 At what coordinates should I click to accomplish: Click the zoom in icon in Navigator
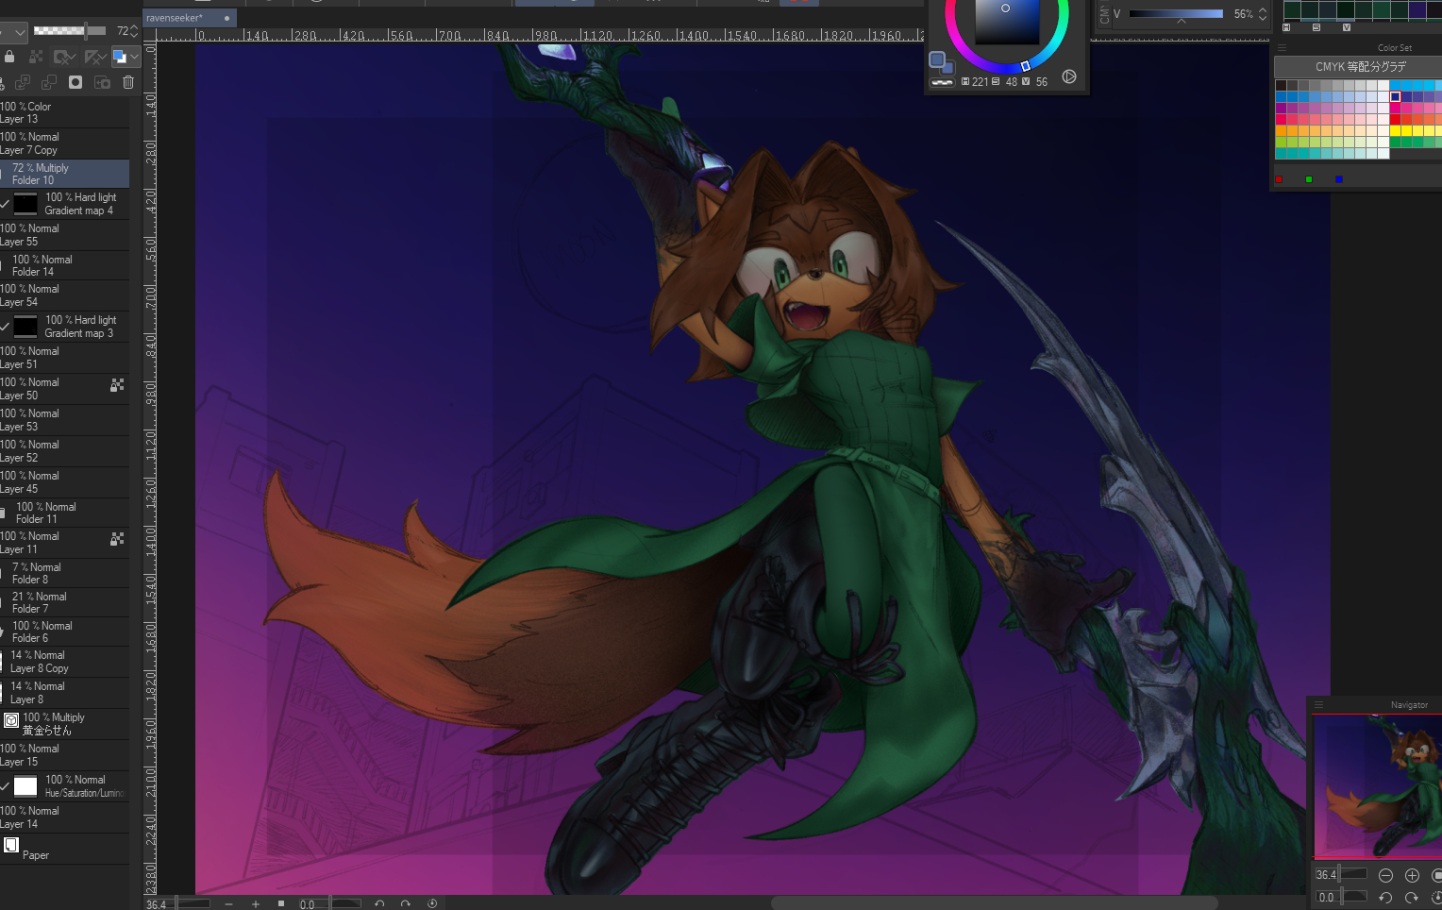click(x=1412, y=875)
